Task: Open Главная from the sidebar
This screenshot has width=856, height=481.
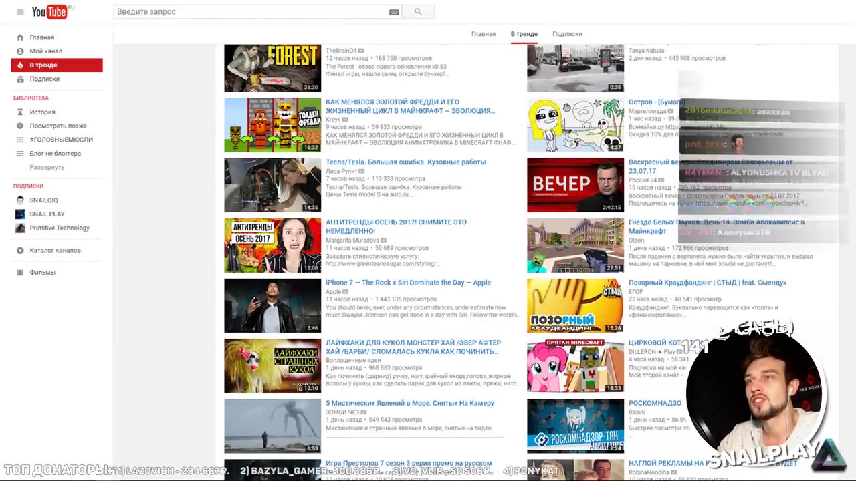Action: click(41, 37)
